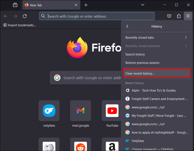The height and width of the screenshot is (151, 194).
Task: Click the Firefox logo on new tab page
Action: 77,47
